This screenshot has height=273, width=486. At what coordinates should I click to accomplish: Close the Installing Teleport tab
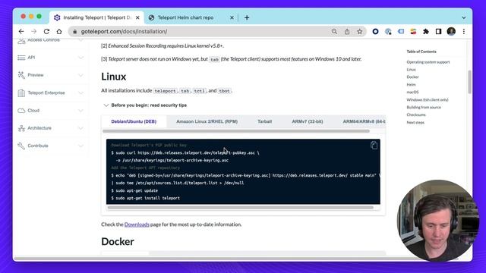click(x=137, y=17)
